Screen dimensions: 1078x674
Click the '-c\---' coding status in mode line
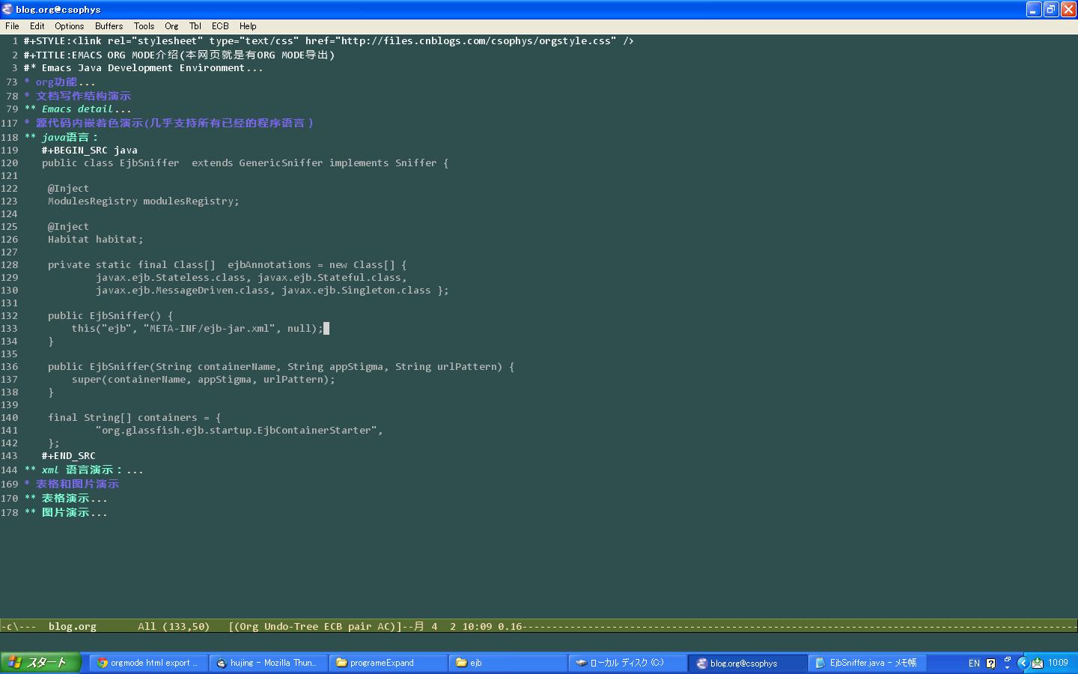[18, 626]
